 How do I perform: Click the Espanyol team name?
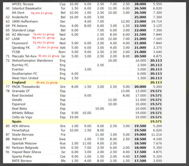coord(19,104)
